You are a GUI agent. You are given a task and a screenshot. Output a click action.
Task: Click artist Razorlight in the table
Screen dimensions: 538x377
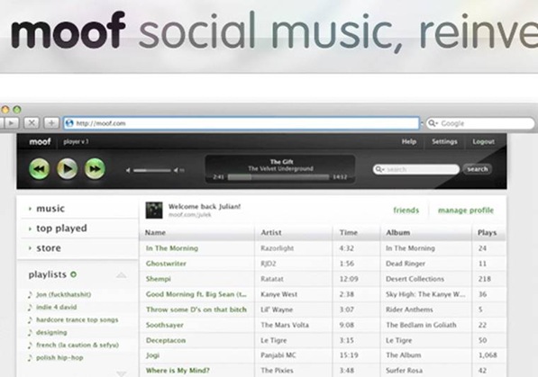(x=277, y=248)
